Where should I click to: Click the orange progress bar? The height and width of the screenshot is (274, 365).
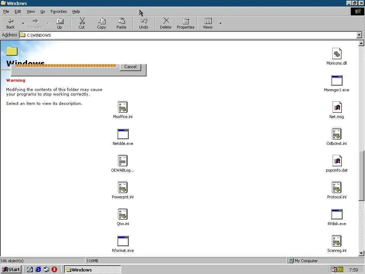pyautogui.click(x=66, y=66)
